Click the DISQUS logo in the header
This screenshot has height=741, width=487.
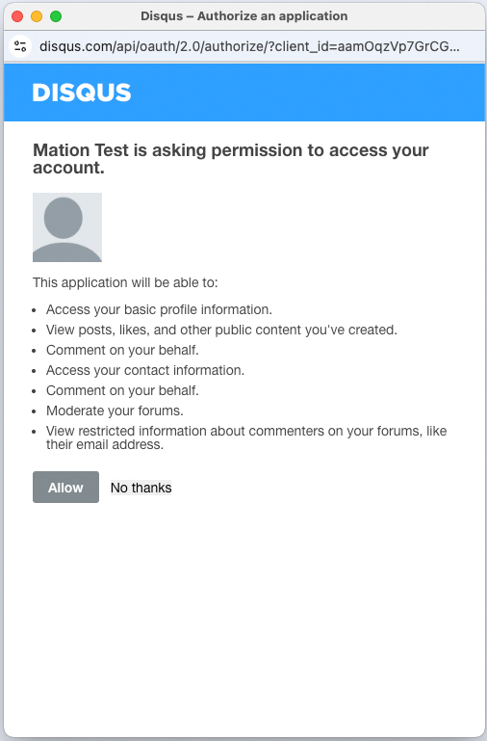(x=82, y=93)
